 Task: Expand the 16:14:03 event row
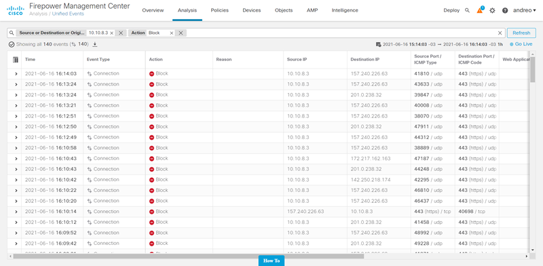[x=16, y=74]
